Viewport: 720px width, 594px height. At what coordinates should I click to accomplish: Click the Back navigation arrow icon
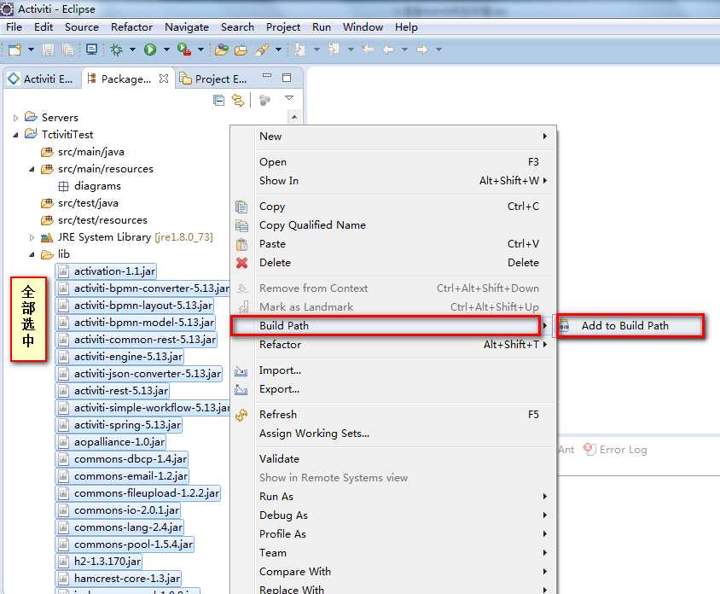388,49
